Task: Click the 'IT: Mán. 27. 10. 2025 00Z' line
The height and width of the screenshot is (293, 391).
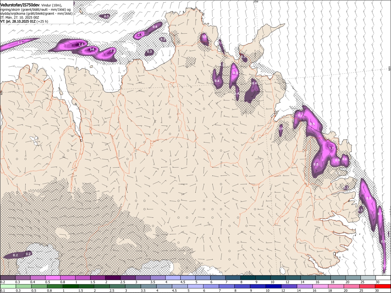Action: tap(20, 17)
